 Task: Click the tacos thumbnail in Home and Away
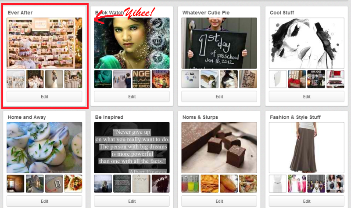(73, 183)
